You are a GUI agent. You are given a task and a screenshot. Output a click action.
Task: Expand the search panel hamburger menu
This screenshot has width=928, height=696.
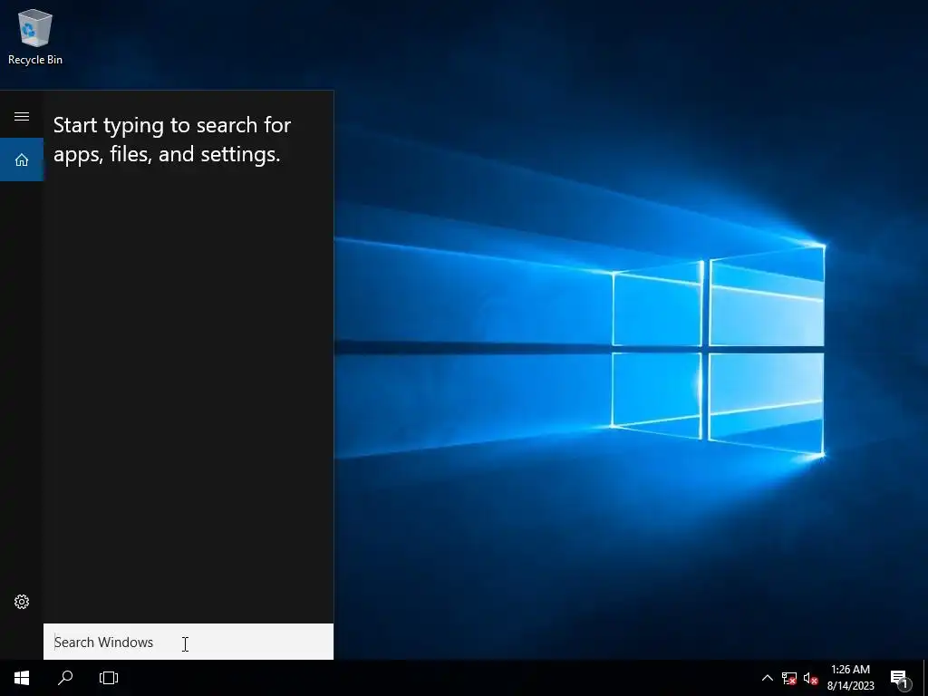[x=22, y=116]
